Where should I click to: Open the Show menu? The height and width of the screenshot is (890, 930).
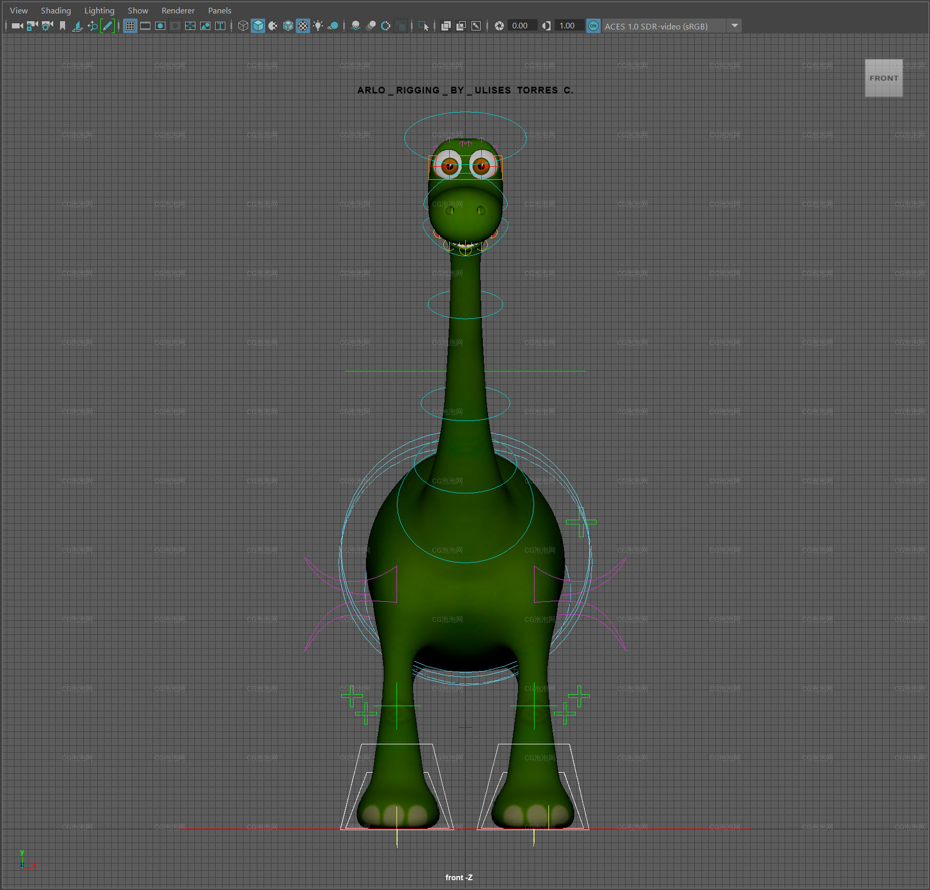coord(138,10)
